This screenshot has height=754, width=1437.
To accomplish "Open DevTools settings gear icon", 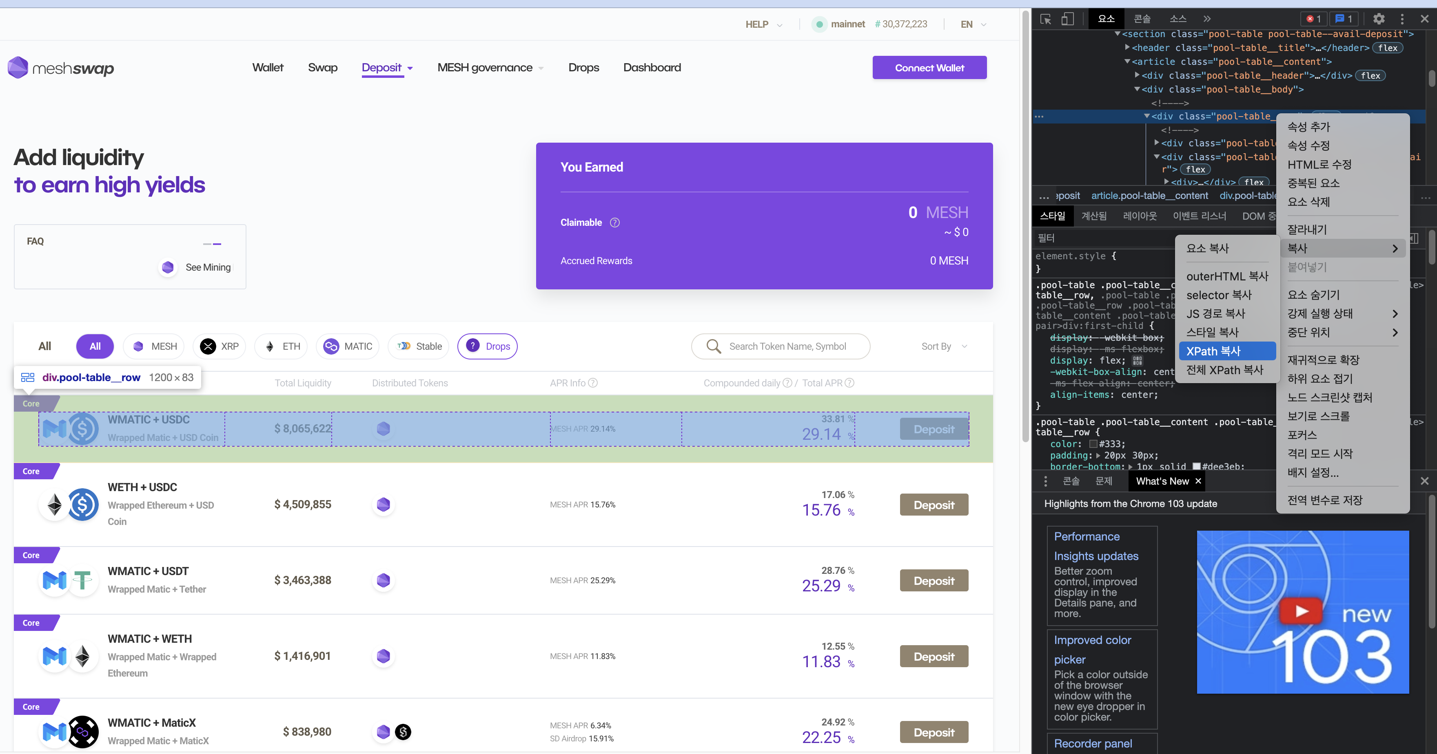I will pyautogui.click(x=1378, y=19).
